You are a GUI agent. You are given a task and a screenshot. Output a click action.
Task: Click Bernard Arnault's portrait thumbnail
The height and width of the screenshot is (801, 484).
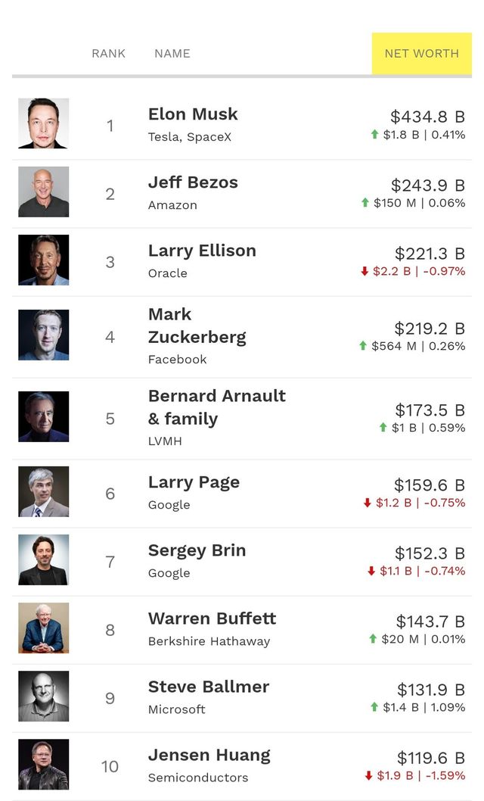click(x=44, y=416)
